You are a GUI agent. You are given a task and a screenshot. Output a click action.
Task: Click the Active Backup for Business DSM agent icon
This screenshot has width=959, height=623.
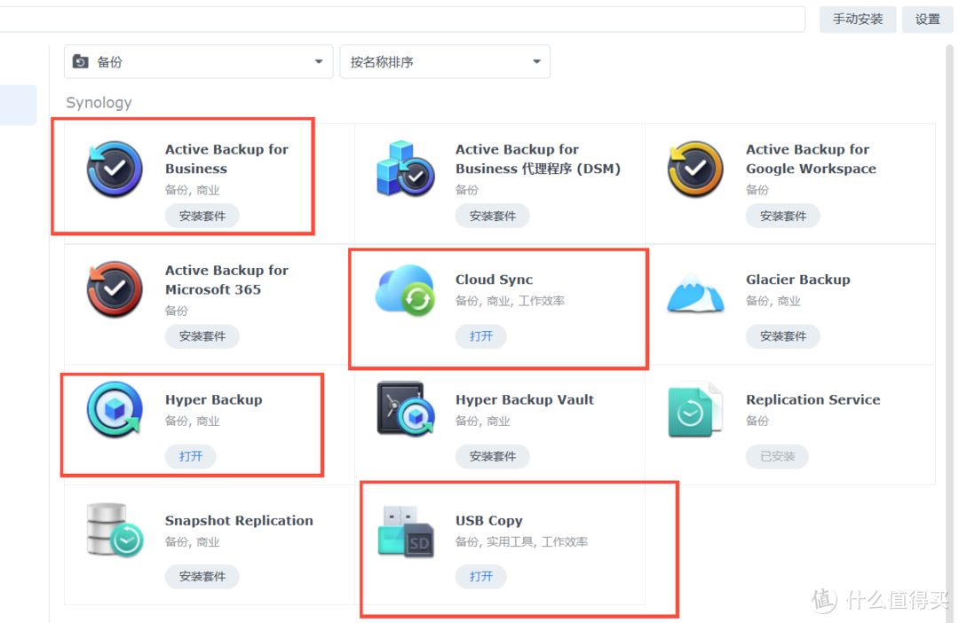point(406,170)
